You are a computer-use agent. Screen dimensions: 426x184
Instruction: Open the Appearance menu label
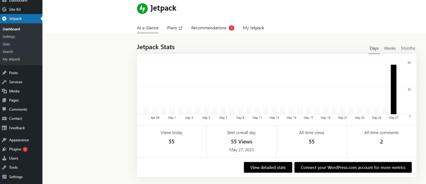[19, 140]
